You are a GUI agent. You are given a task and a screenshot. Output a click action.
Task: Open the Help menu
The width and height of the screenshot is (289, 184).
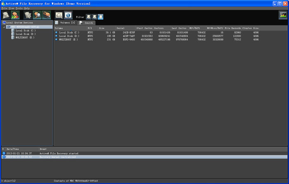(x=27, y=8)
